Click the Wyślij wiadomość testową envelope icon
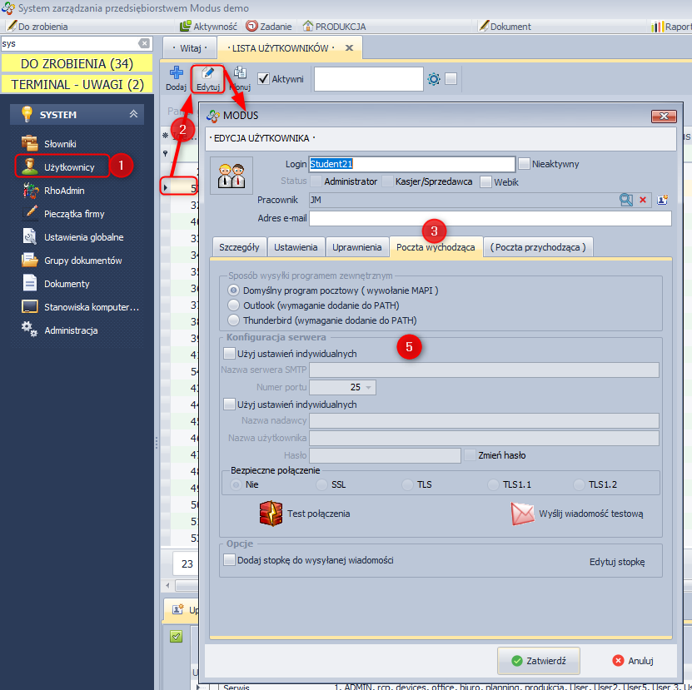The height and width of the screenshot is (690, 692). [522, 514]
